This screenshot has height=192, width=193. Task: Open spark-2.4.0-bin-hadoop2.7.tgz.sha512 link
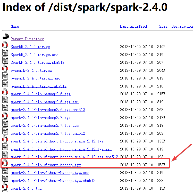(48, 133)
